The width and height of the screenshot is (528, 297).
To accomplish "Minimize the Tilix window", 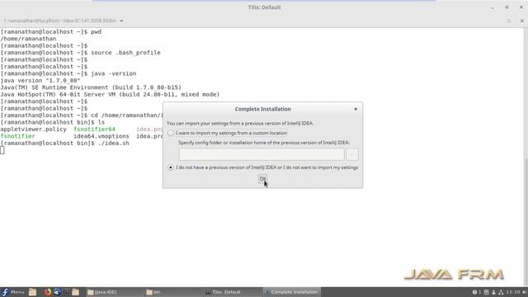I will (493, 7).
